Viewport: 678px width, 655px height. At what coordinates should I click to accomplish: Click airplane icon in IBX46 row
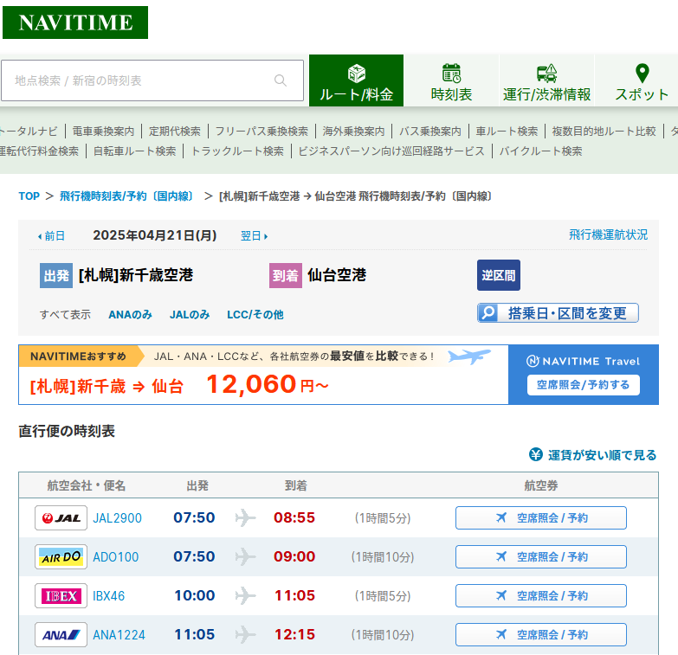(245, 596)
